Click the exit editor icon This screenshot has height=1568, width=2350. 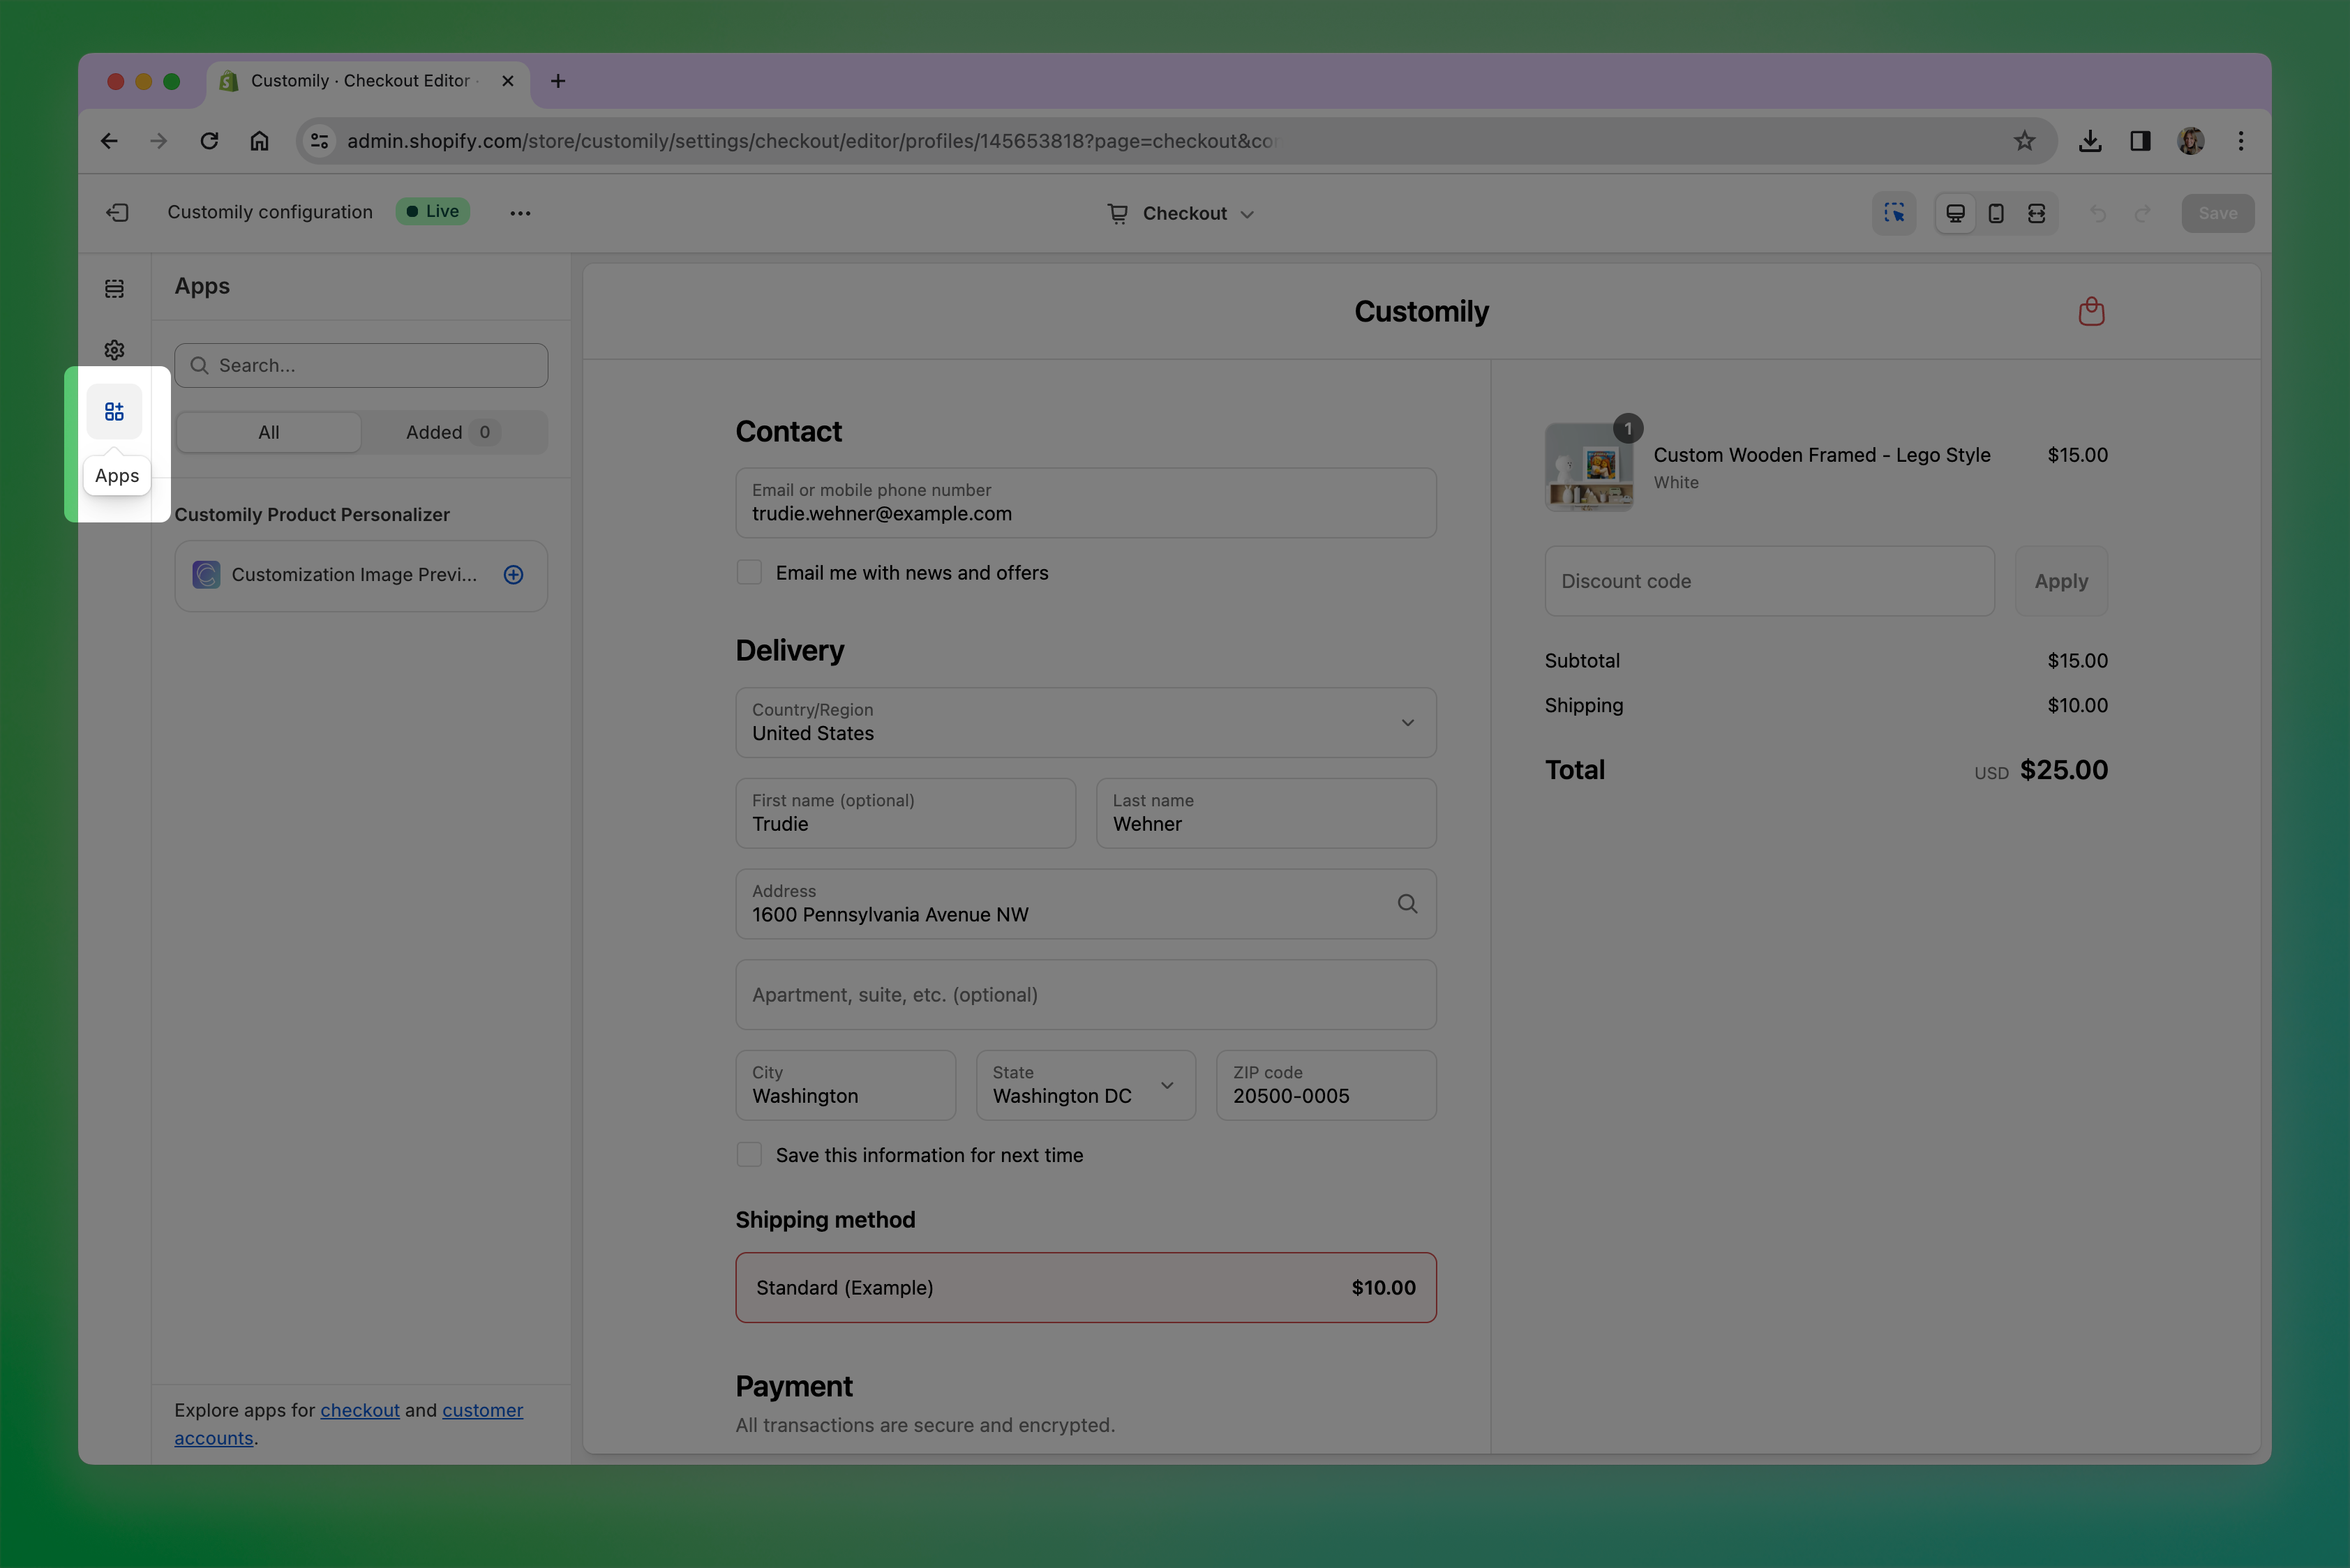pos(117,213)
